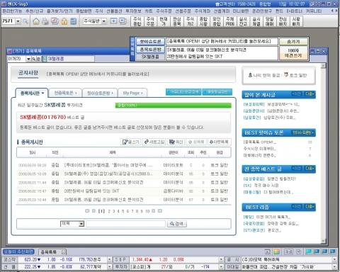The height and width of the screenshot is (272, 340).
Task: Switch to the My Page tab
Action: pyautogui.click(x=132, y=93)
